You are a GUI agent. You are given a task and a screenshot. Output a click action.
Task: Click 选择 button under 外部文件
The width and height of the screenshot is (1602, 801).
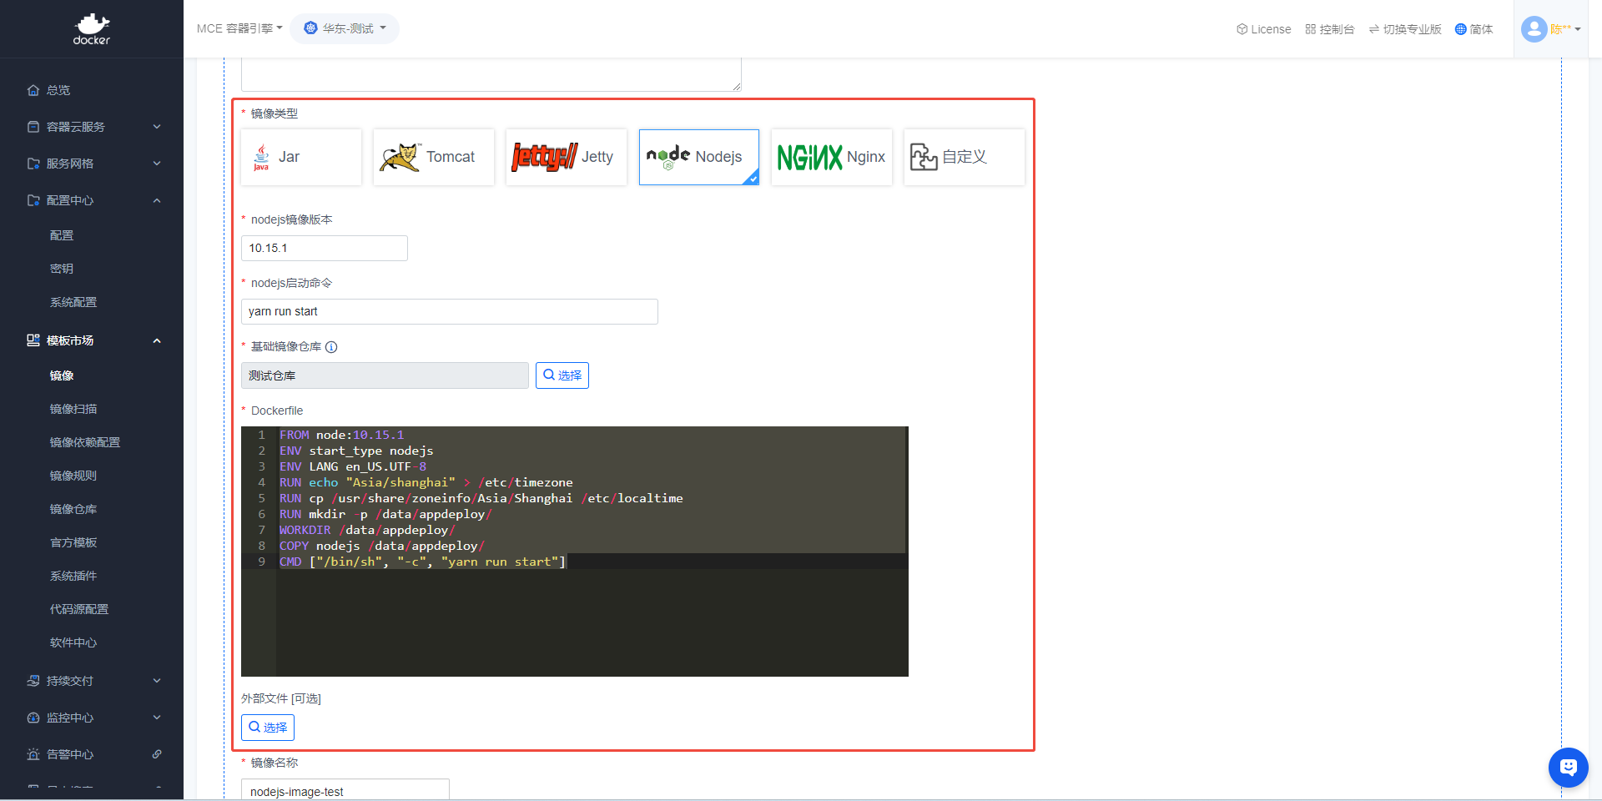tap(268, 728)
